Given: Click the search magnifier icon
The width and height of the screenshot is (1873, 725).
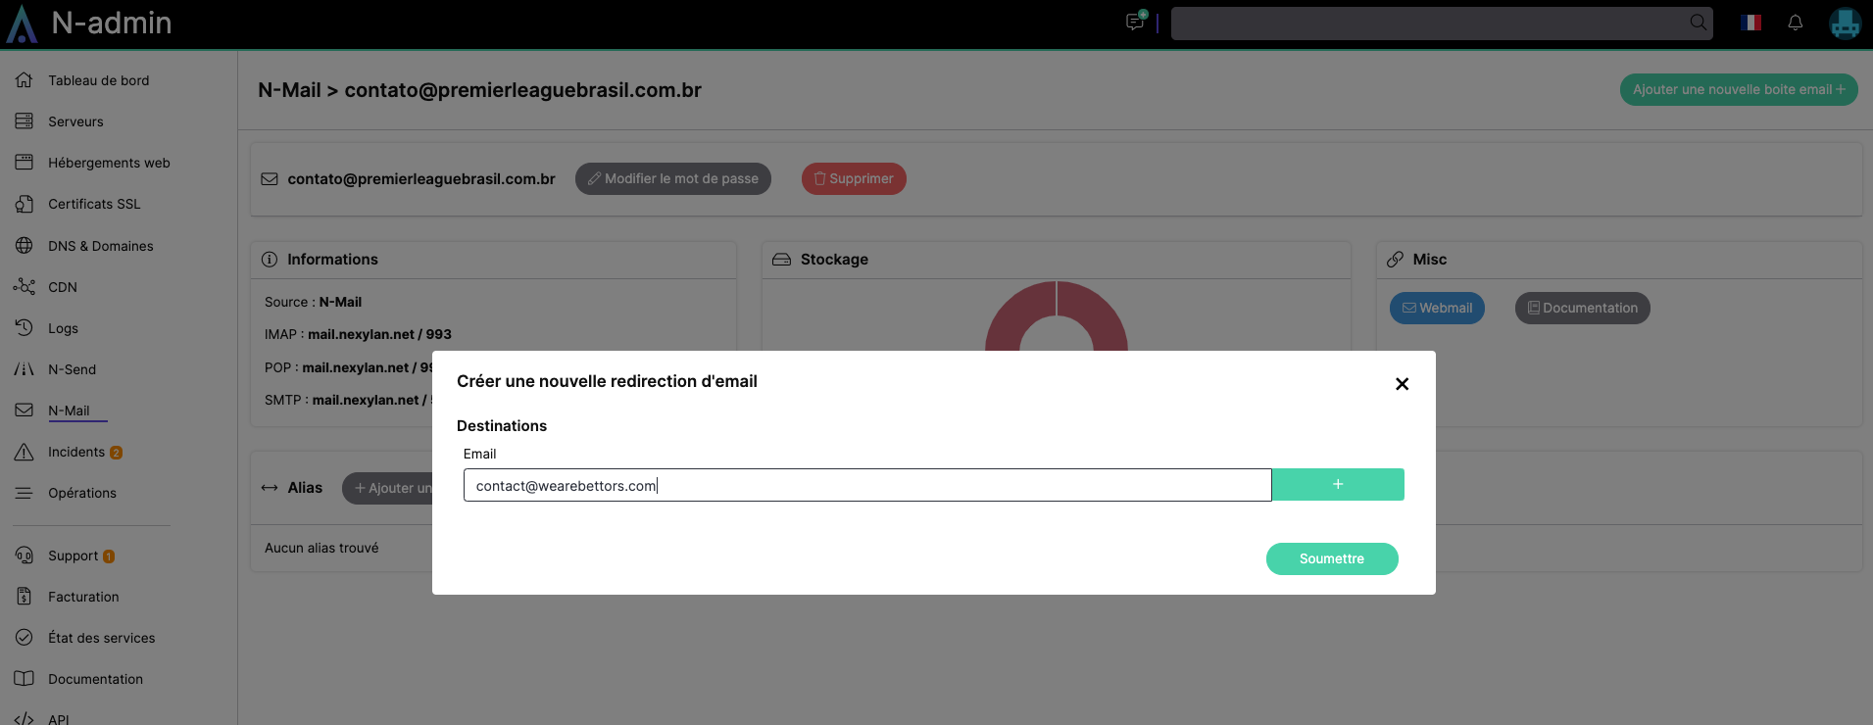Looking at the screenshot, I should point(1698,23).
